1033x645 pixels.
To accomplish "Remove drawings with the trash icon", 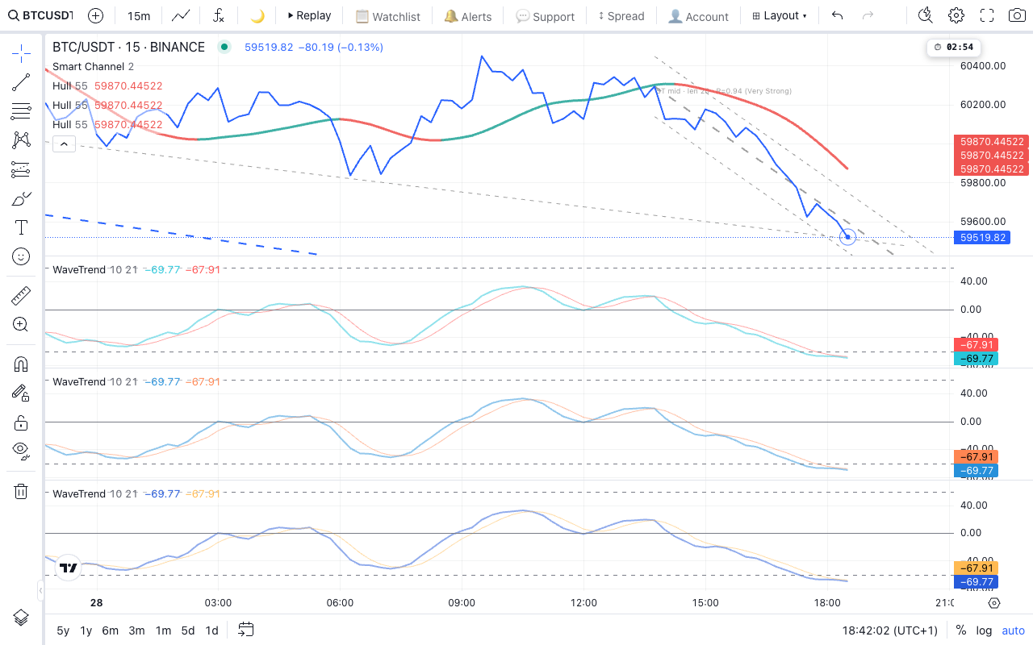I will (x=21, y=491).
